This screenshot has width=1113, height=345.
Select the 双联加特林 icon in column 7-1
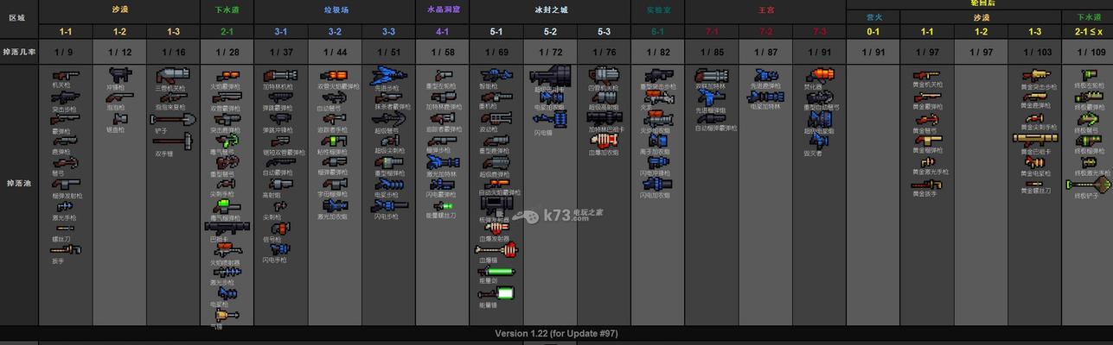click(711, 76)
